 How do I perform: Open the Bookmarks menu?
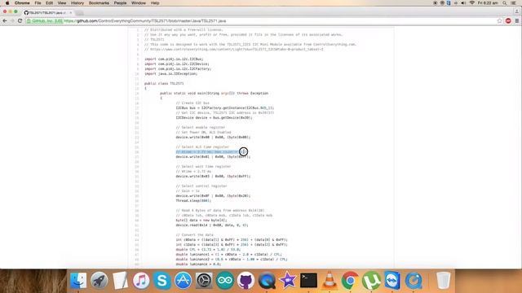[99, 3]
